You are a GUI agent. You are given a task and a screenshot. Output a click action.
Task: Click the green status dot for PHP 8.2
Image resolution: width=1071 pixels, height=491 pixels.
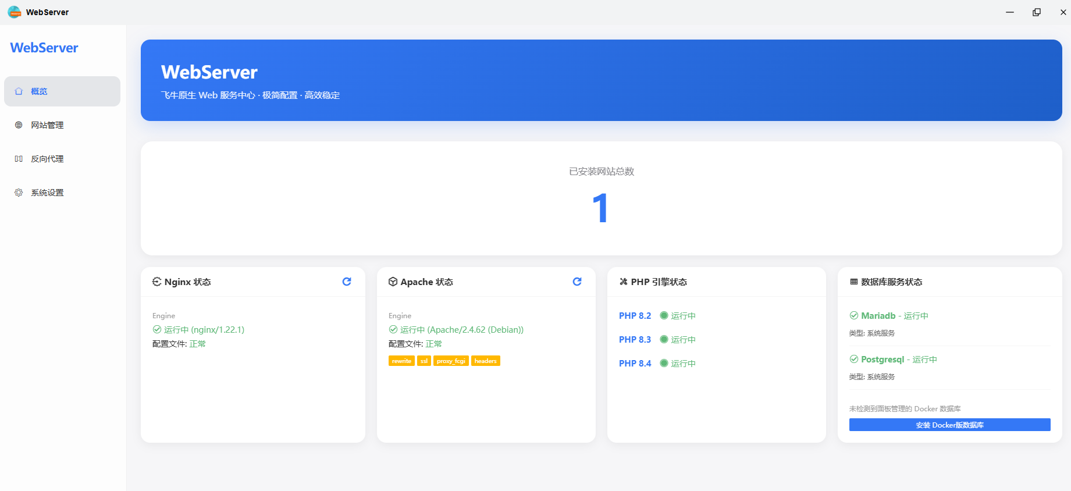click(x=664, y=315)
